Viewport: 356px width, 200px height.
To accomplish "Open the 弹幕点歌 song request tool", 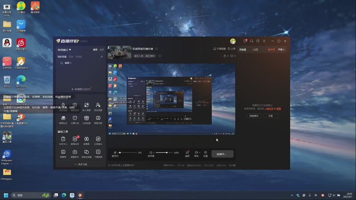I will coord(98,120).
